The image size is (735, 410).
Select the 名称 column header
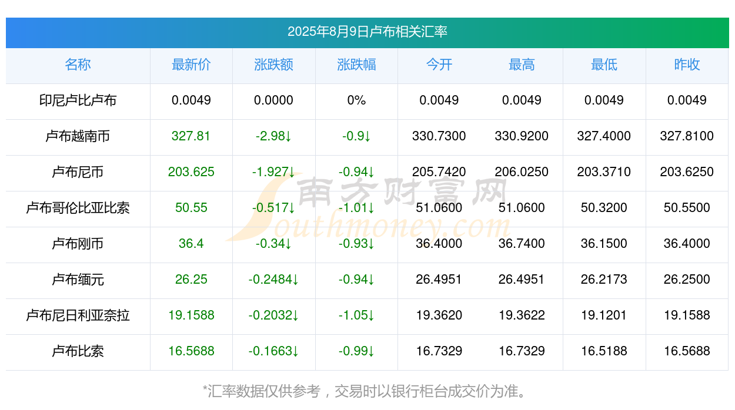[78, 65]
